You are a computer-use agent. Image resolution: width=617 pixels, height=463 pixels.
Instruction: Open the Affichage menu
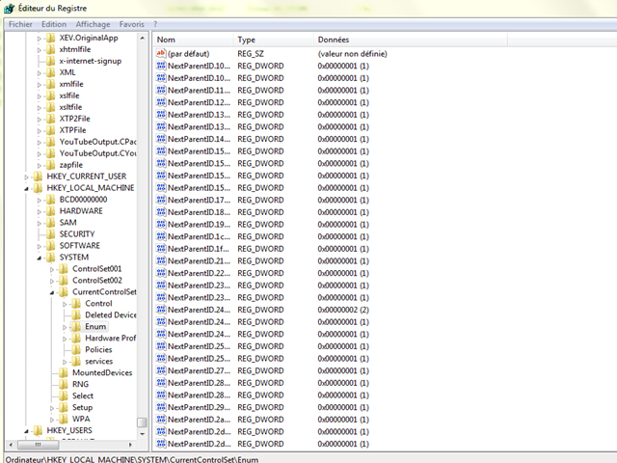[x=94, y=22]
